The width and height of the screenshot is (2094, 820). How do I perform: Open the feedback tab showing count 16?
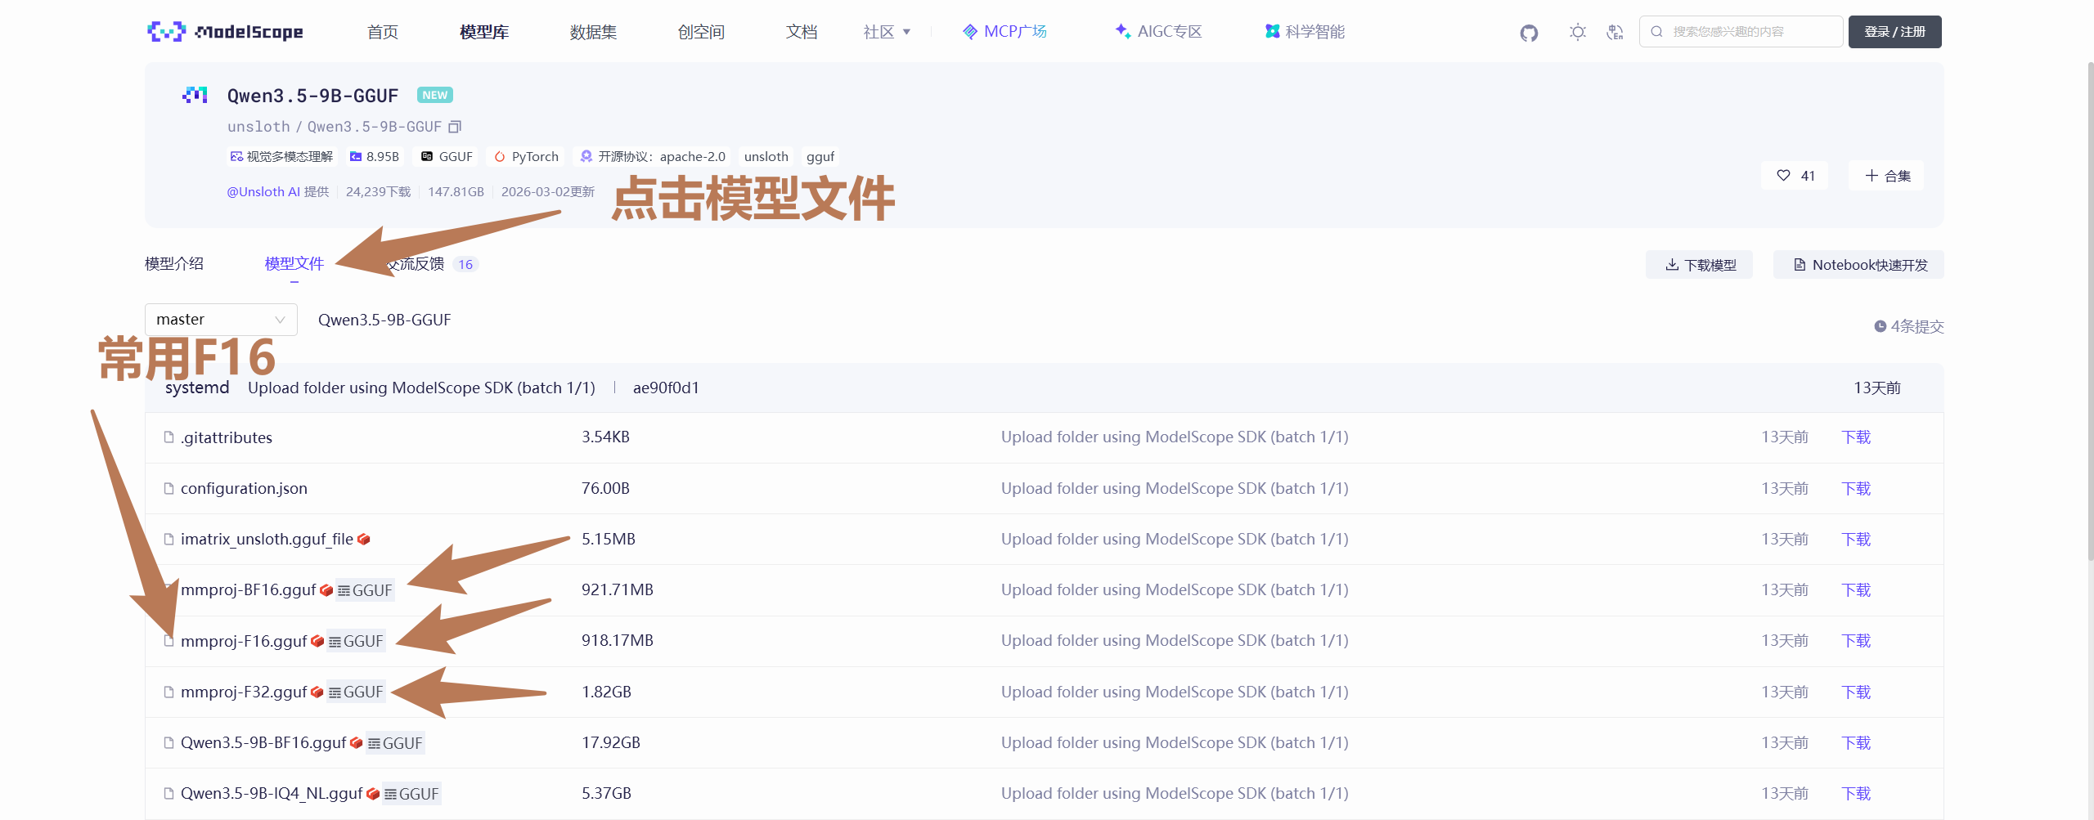[x=432, y=264]
